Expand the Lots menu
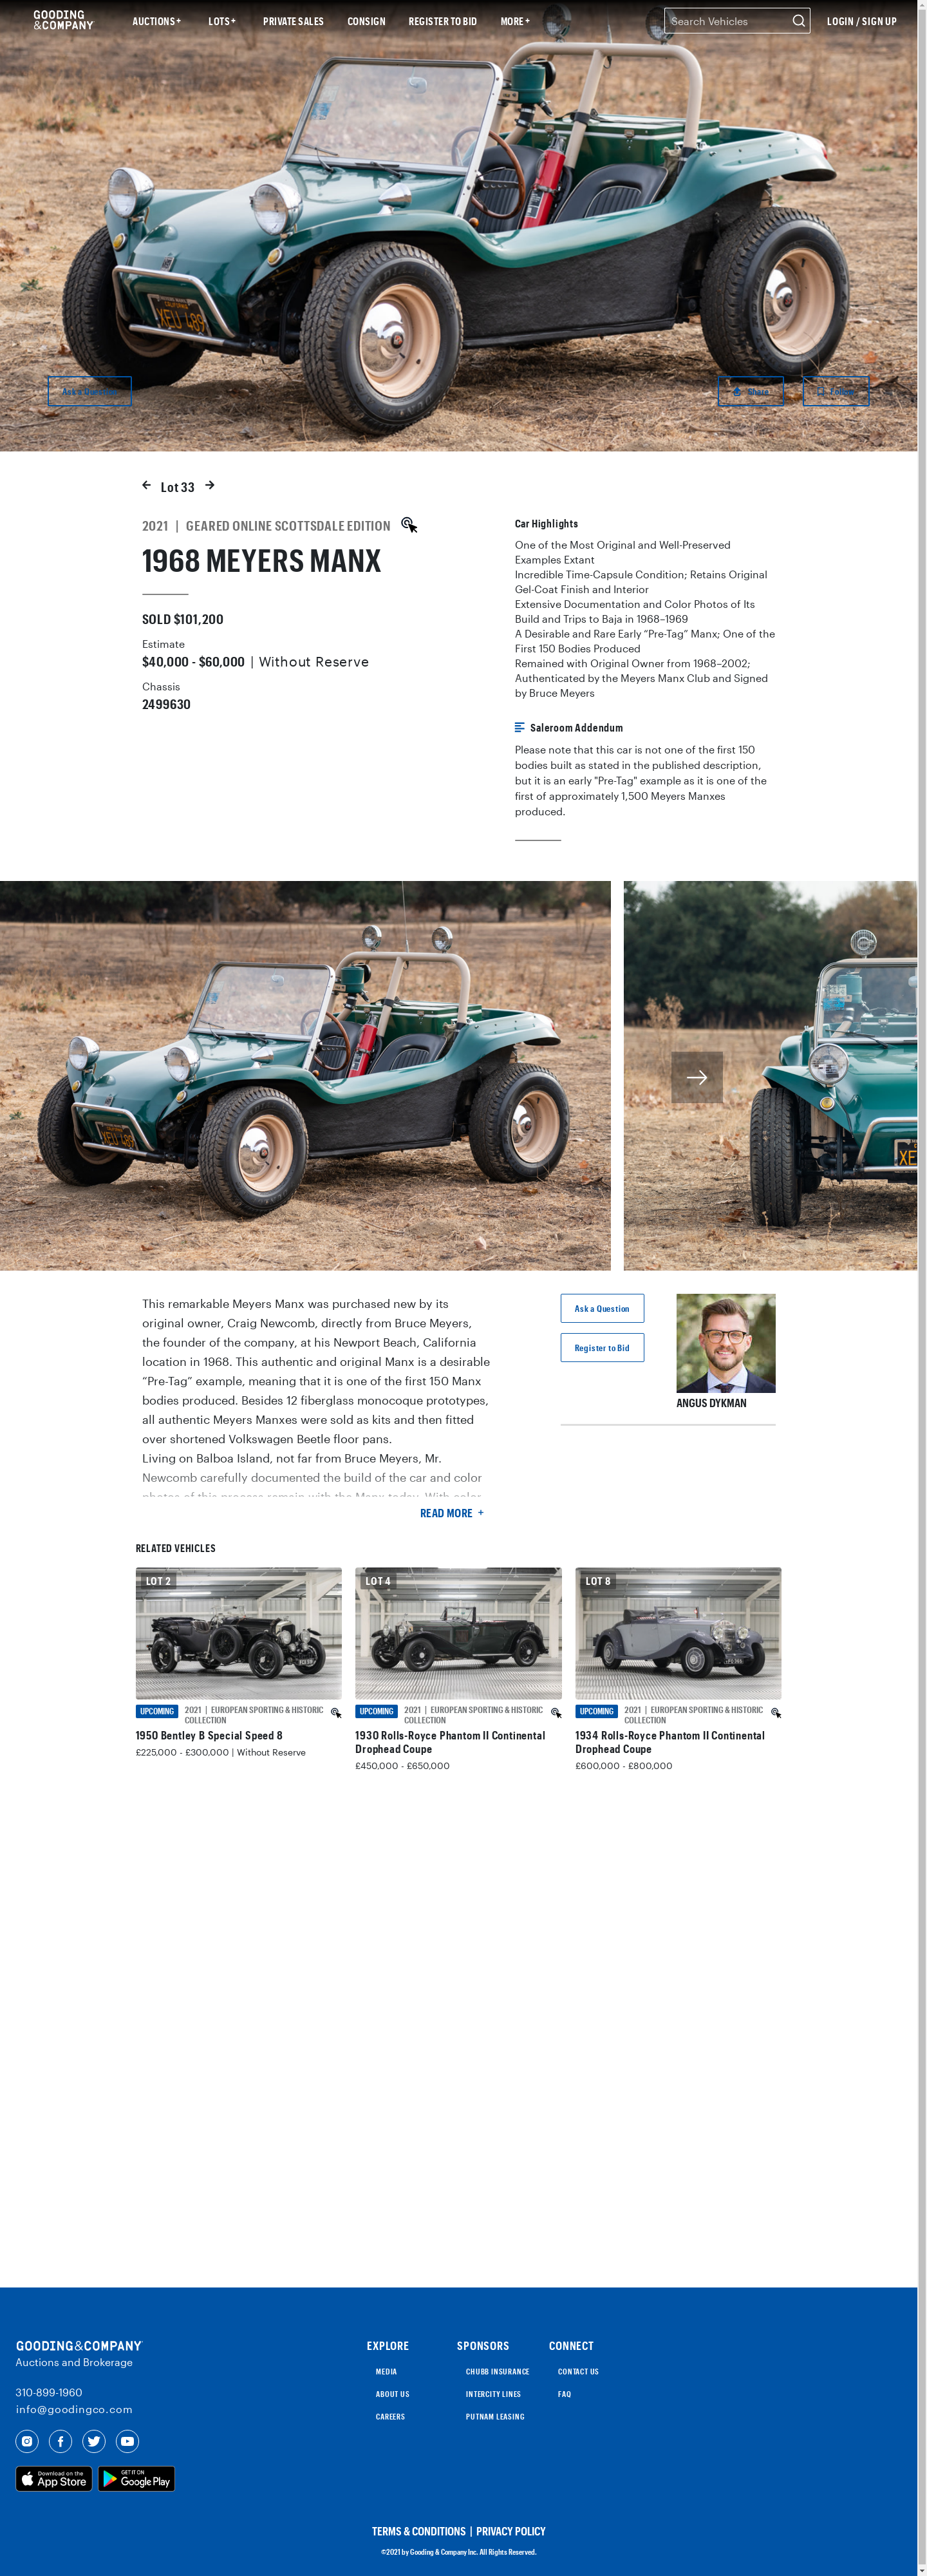927x2576 pixels. [x=222, y=21]
